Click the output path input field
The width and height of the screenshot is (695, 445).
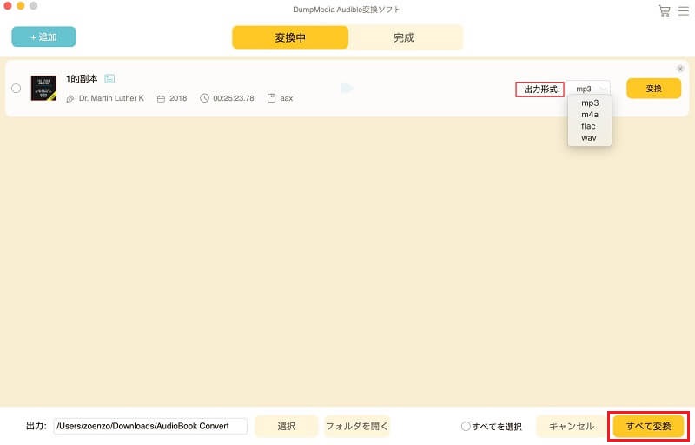[x=150, y=426]
